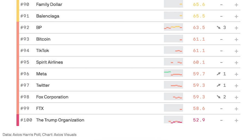This screenshot has height=140, width=245.
Task: Click plus icon in Twitter row
Action: [x=236, y=86]
